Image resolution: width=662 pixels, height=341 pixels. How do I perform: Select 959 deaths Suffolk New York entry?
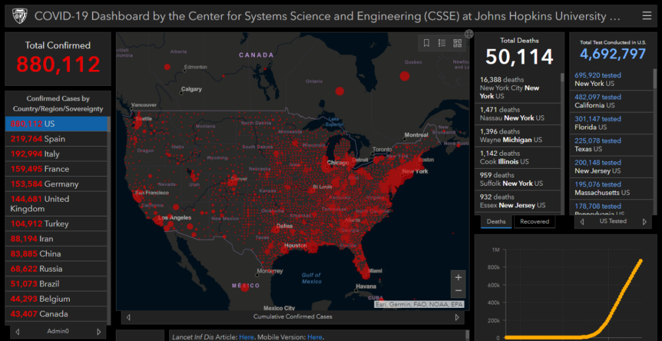point(517,179)
